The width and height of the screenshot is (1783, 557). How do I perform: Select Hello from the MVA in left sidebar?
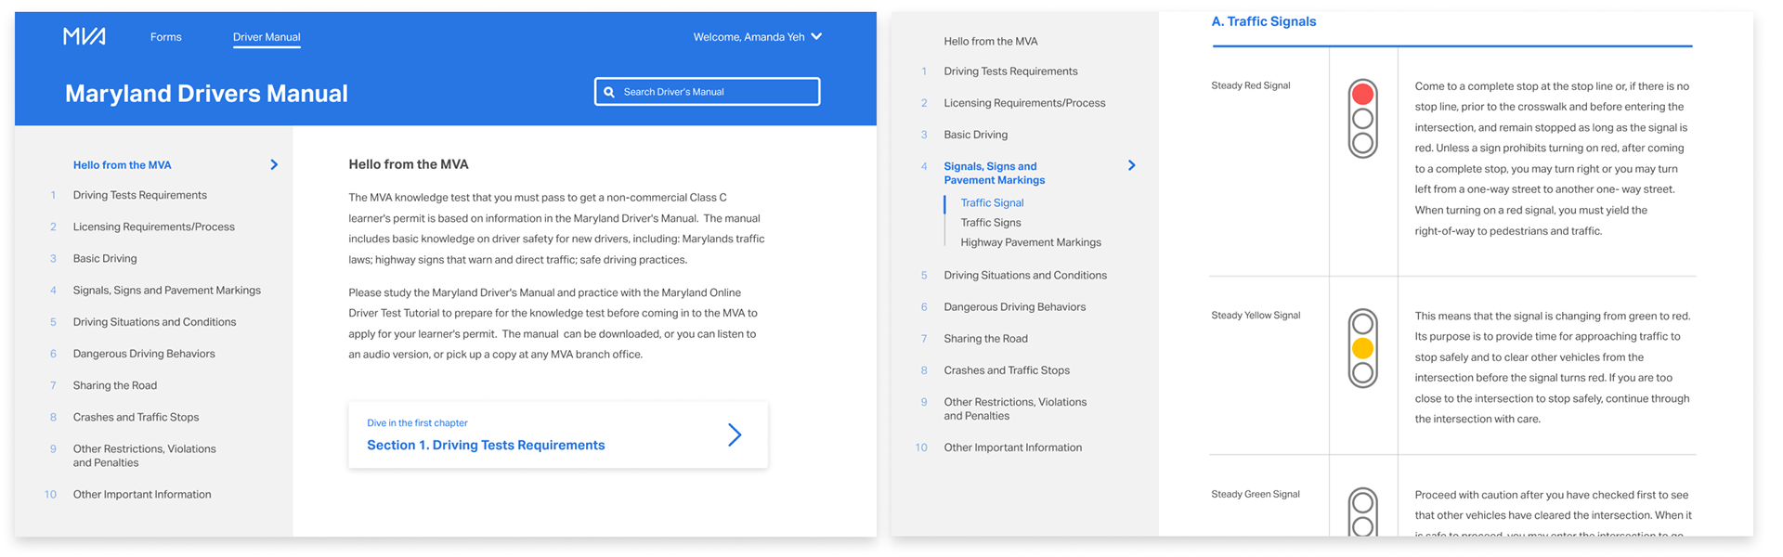tap(123, 165)
